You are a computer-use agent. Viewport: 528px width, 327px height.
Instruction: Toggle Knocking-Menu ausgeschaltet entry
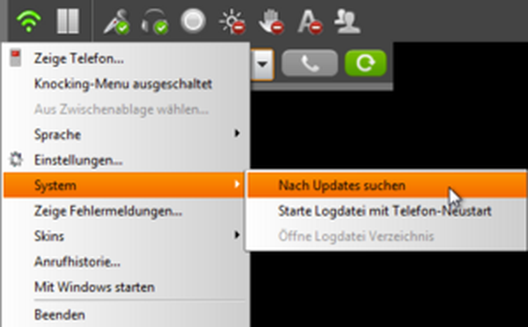[x=124, y=84]
